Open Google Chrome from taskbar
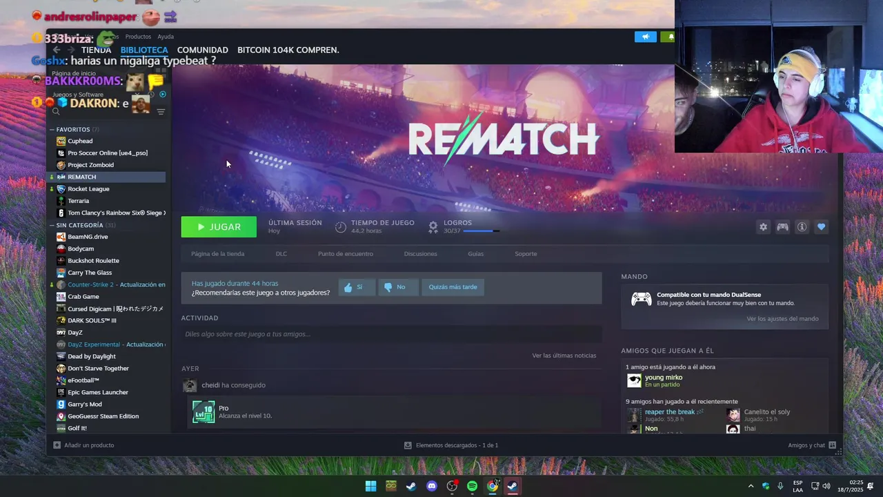Viewport: 883px width, 497px height. (492, 486)
